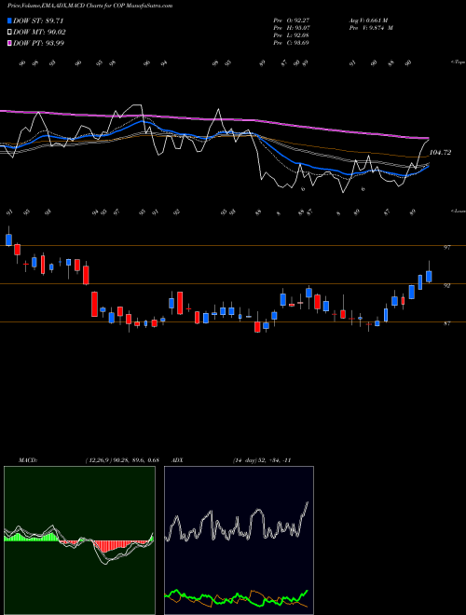Select the DOW PT: 93.99 label
The width and height of the screenshot is (466, 615).
click(38, 43)
